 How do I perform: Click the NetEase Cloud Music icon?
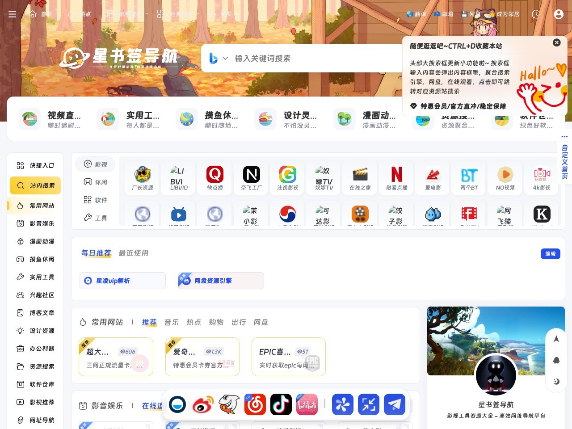coord(255,404)
